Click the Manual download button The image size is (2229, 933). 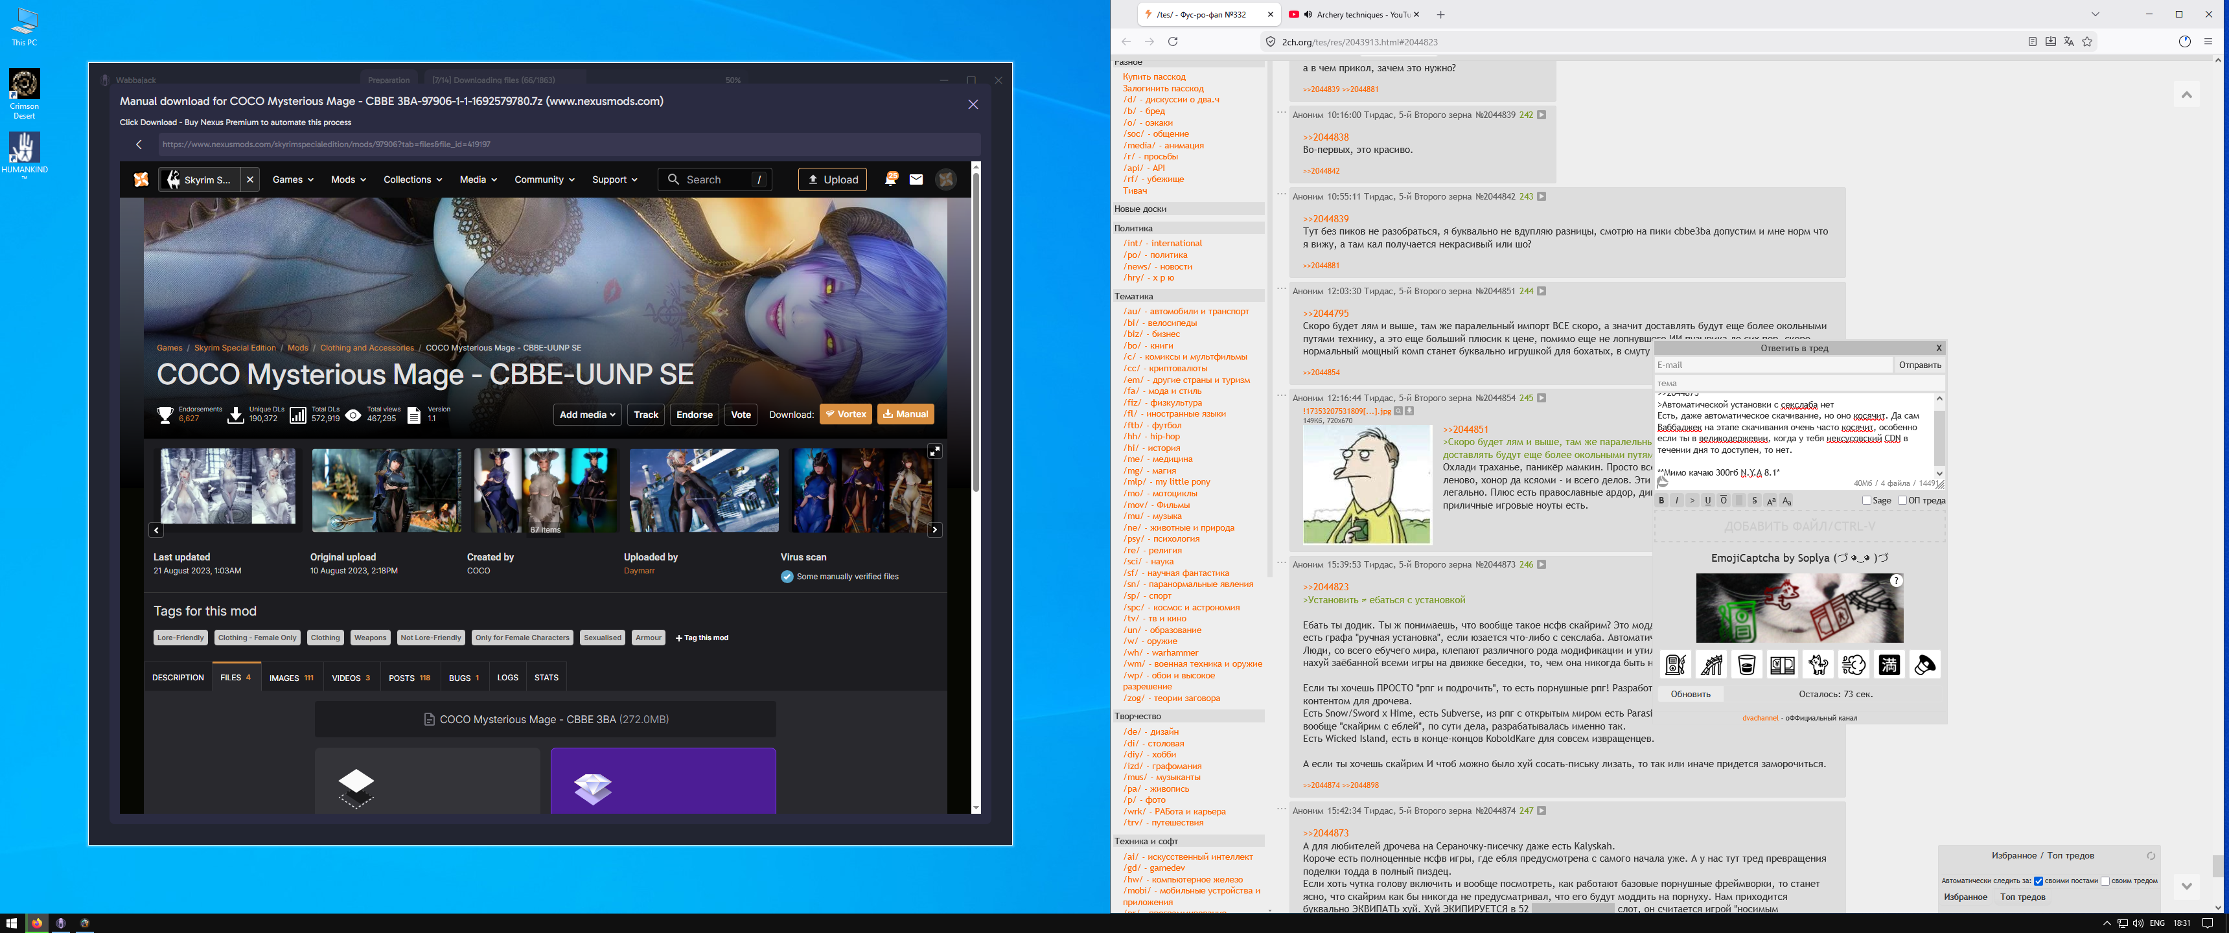click(905, 415)
